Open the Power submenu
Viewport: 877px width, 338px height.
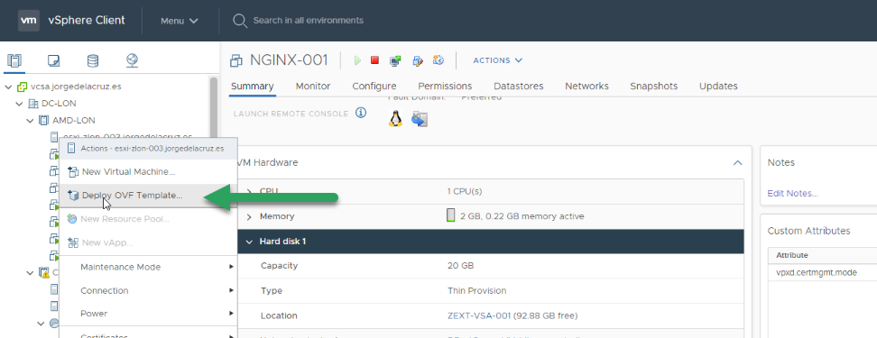point(148,314)
